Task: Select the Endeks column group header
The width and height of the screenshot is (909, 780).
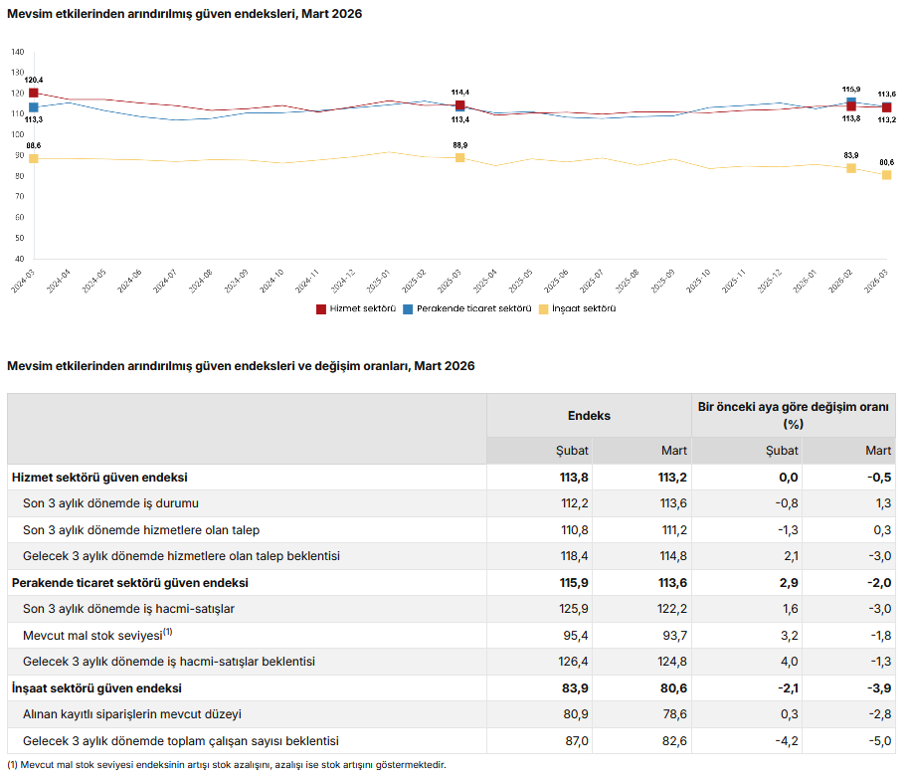Action: pos(589,416)
